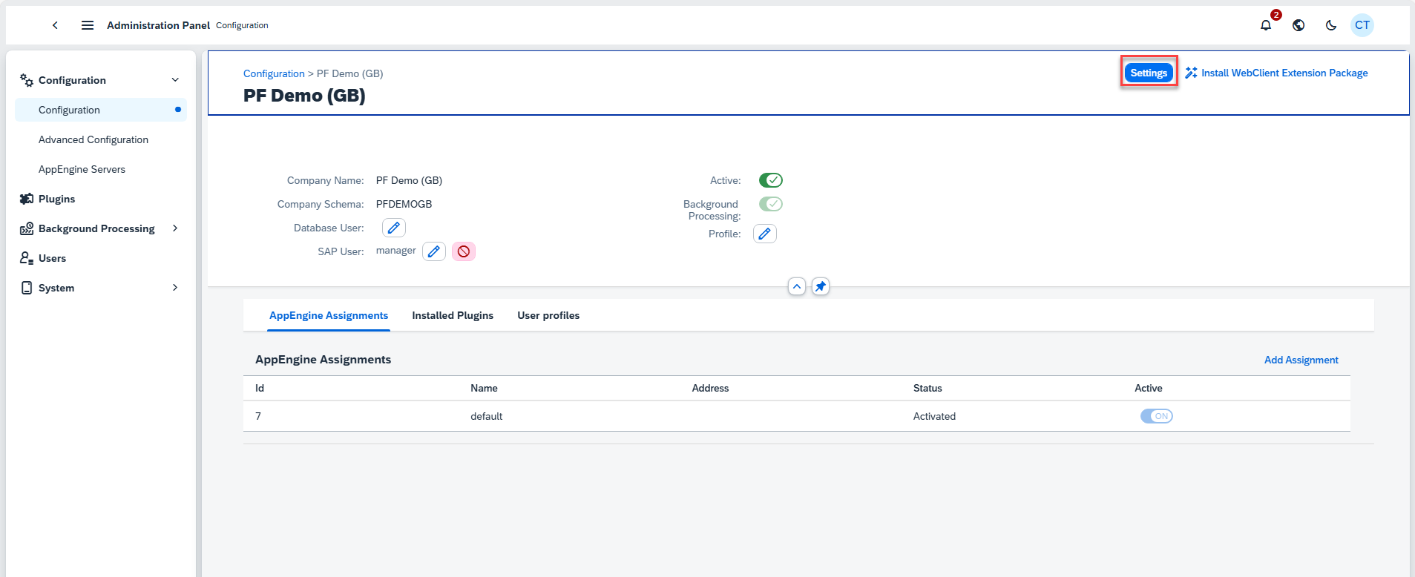The height and width of the screenshot is (577, 1415).
Task: Open Configuration sidebar sub-item
Action: coord(101,110)
